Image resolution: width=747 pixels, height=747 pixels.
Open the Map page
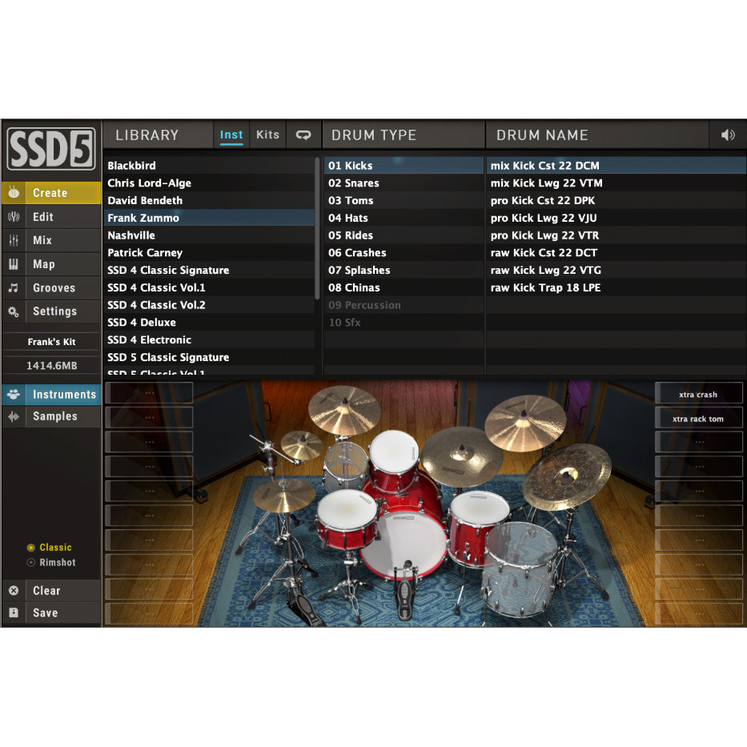(x=51, y=264)
